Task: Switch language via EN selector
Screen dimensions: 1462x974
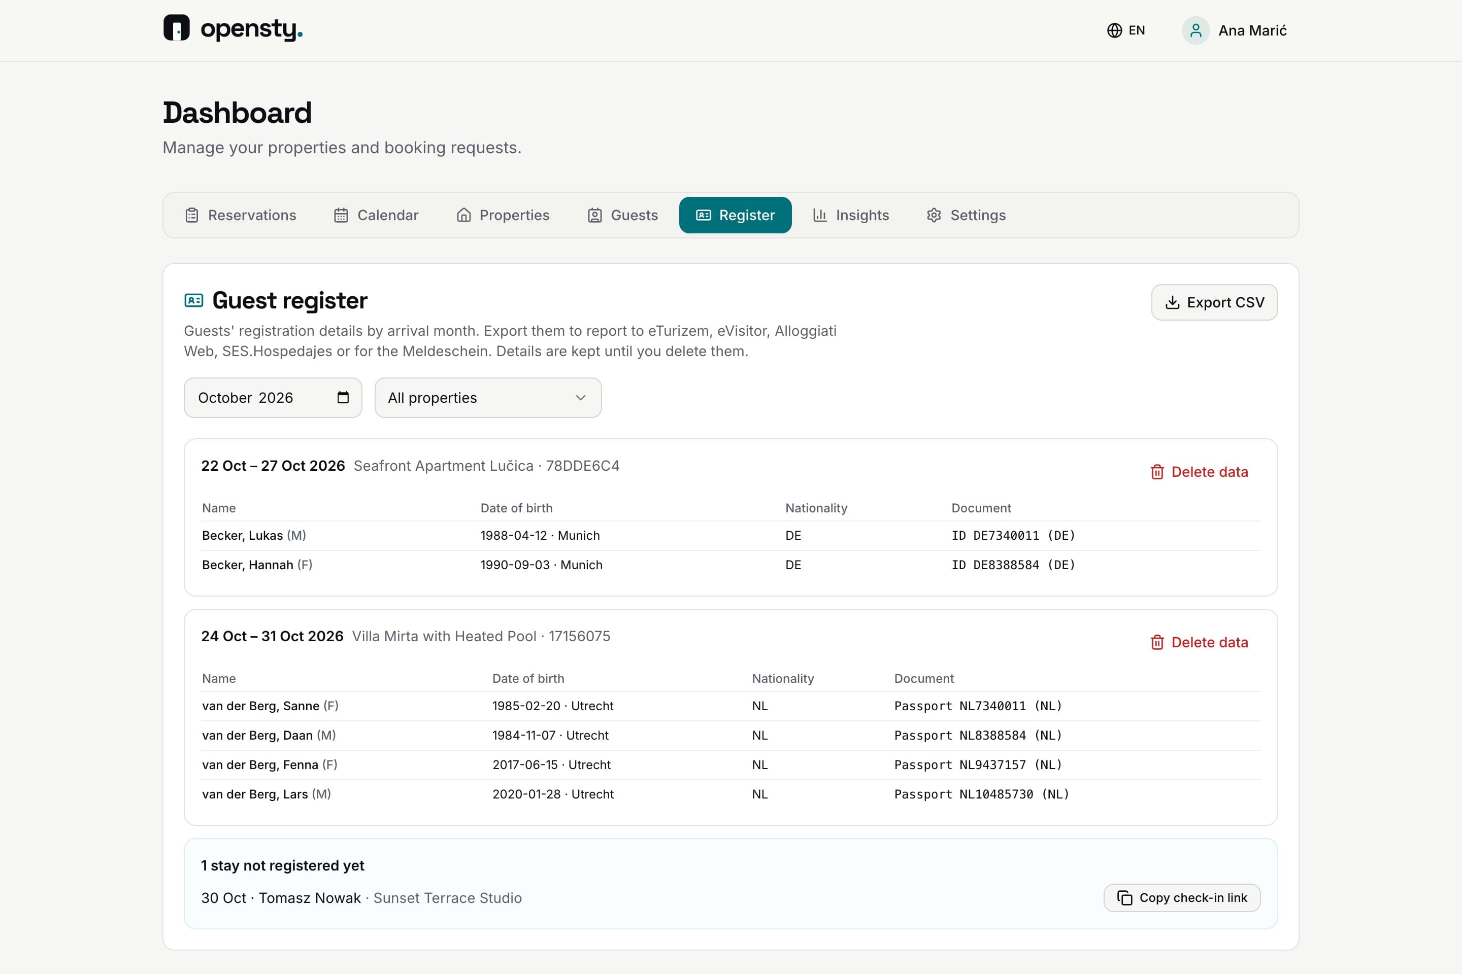Action: click(x=1126, y=30)
